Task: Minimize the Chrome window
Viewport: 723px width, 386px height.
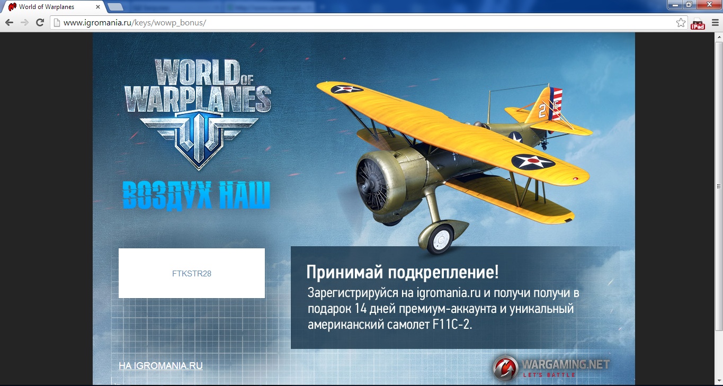Action: click(x=675, y=4)
